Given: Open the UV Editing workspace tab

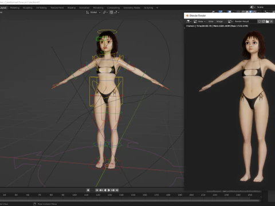Looking at the screenshot, I should [x=41, y=8].
